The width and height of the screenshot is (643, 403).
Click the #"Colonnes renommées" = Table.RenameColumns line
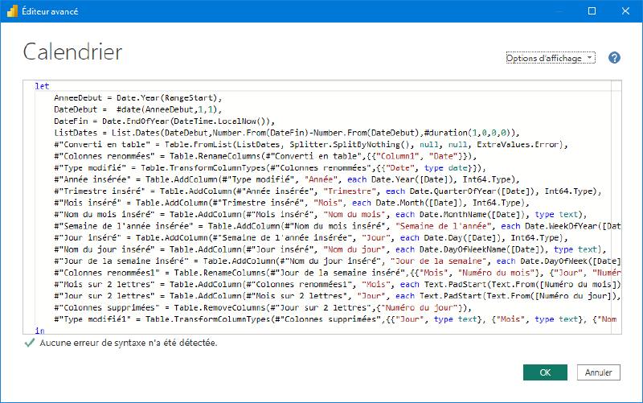pyautogui.click(x=265, y=156)
